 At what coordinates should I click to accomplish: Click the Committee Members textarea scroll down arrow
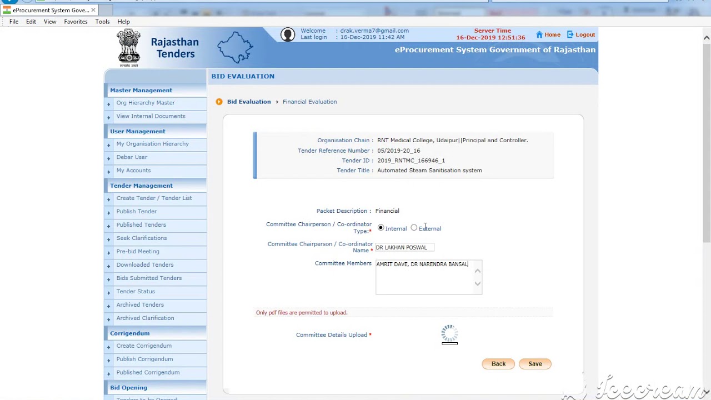tap(477, 284)
